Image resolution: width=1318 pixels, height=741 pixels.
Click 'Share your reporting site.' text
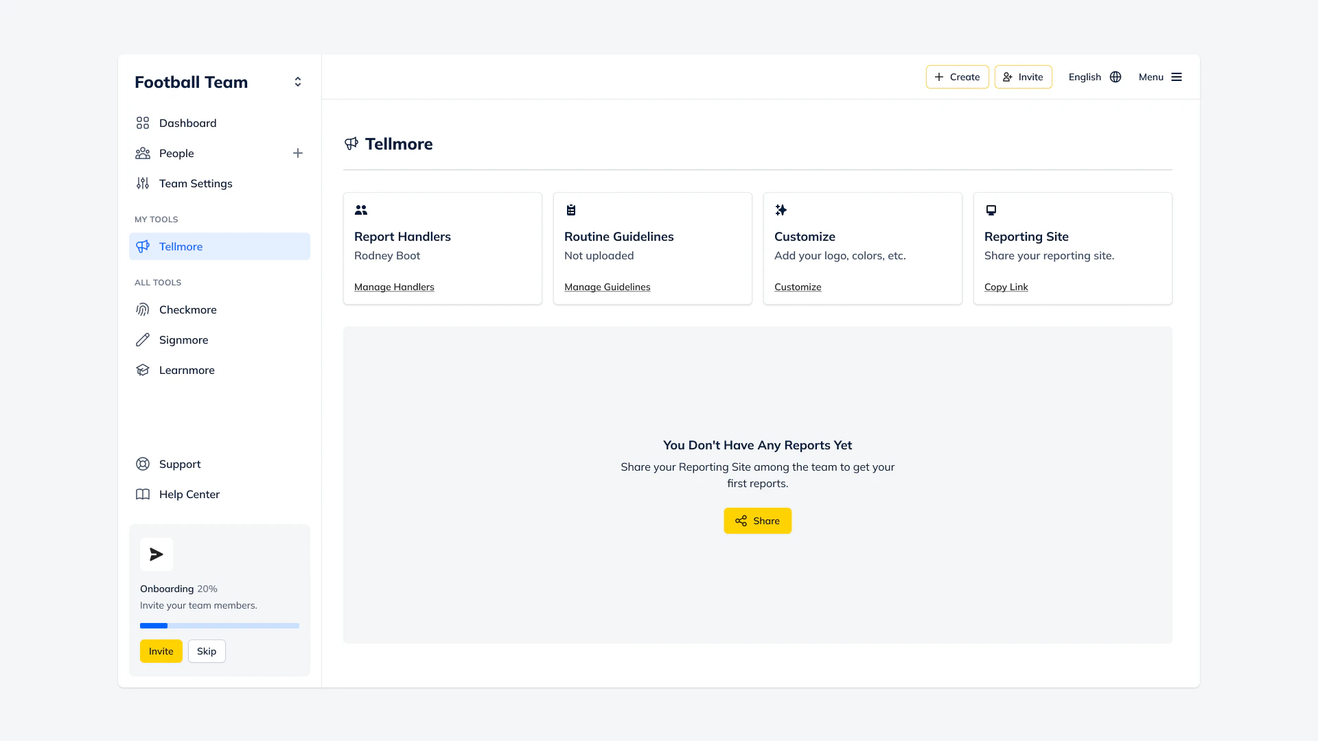[x=1050, y=255]
